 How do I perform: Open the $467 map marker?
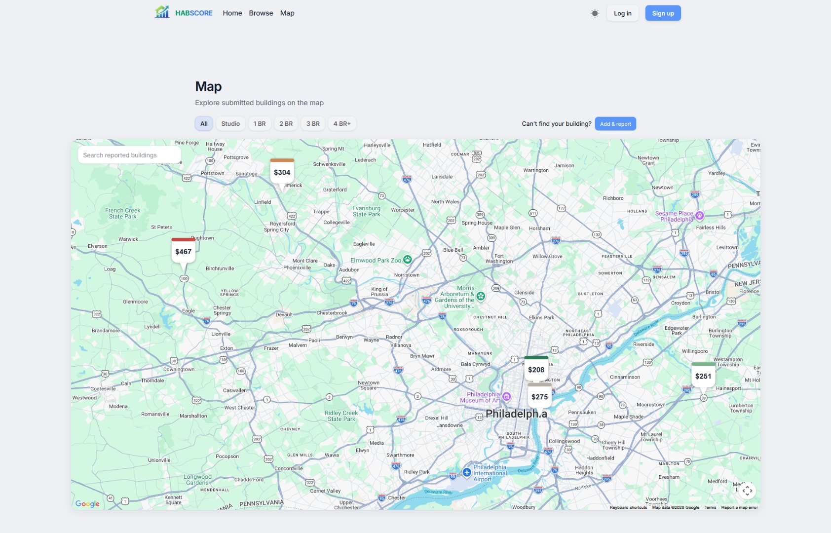pos(184,251)
